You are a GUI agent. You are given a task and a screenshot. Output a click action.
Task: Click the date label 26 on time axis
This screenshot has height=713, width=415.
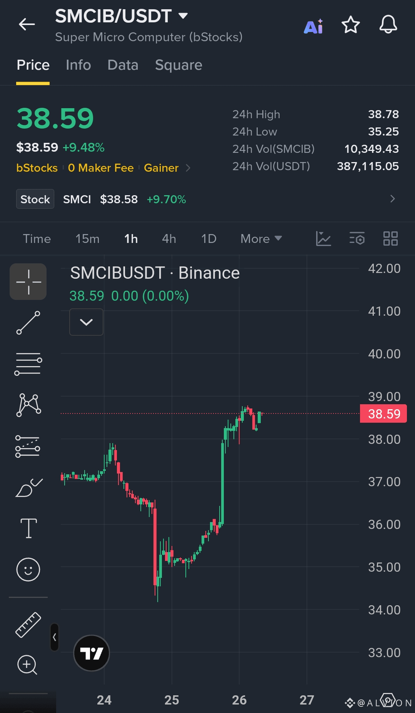pyautogui.click(x=239, y=700)
